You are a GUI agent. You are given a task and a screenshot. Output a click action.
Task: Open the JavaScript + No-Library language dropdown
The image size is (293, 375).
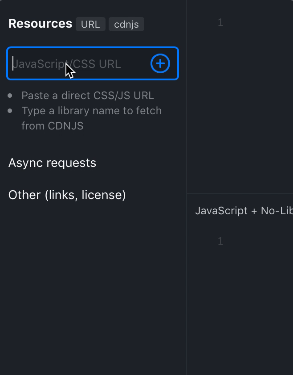[244, 211]
